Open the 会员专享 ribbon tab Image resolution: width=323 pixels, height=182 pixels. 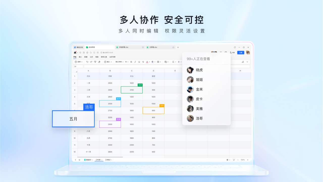pos(113,57)
